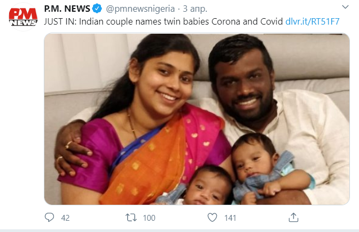Click the 'JUST IN: Indian couple' tweet text
This screenshot has width=359, height=232.
(x=163, y=21)
